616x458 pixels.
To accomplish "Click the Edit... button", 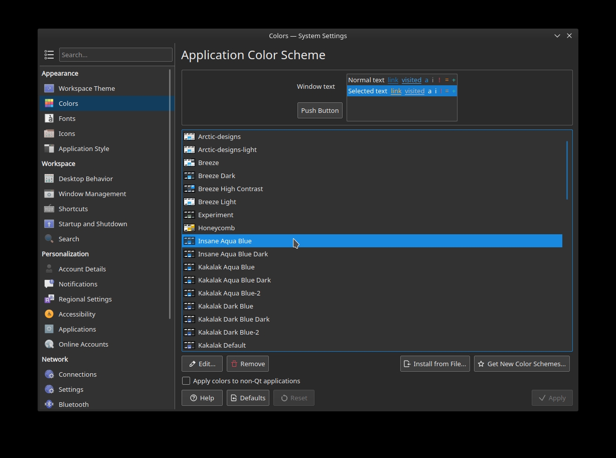I will tap(202, 364).
